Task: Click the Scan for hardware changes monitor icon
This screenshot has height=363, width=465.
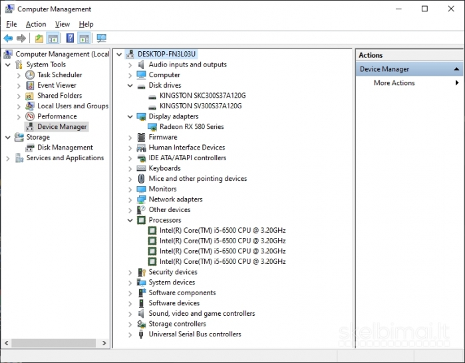Action: click(x=101, y=38)
